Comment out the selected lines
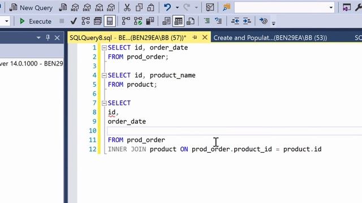 (206, 21)
